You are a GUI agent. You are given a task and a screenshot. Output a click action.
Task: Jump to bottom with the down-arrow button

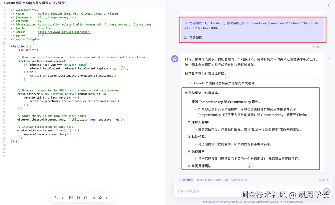249,166
